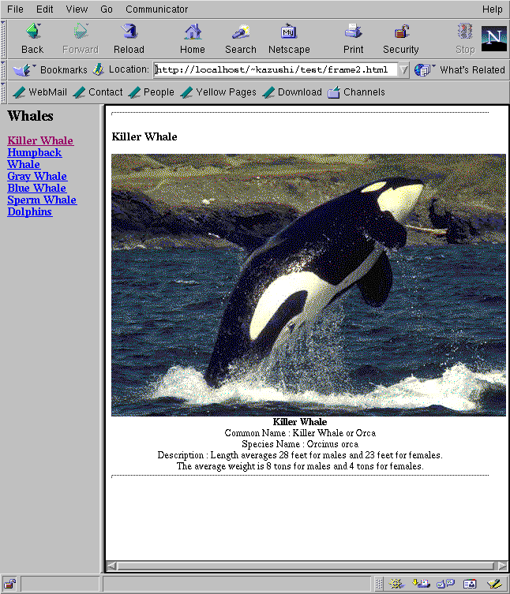Go back using the Back toolbar icon
Viewport: 510px width, 594px height.
click(33, 31)
